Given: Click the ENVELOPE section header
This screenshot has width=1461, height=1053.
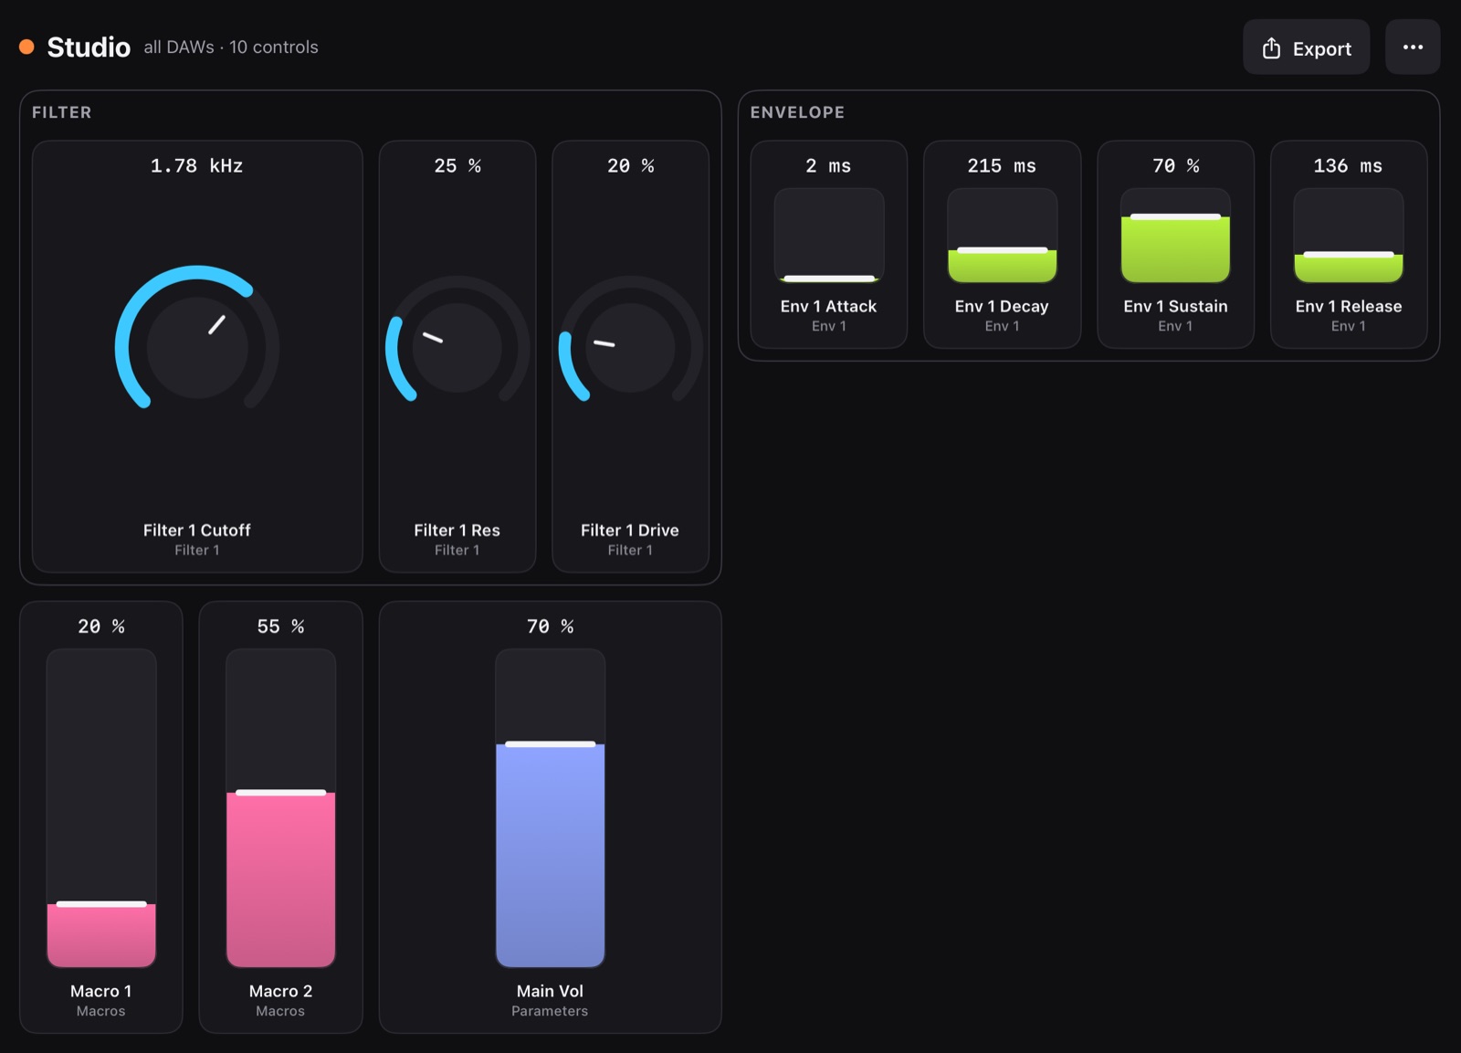Looking at the screenshot, I should point(797,112).
